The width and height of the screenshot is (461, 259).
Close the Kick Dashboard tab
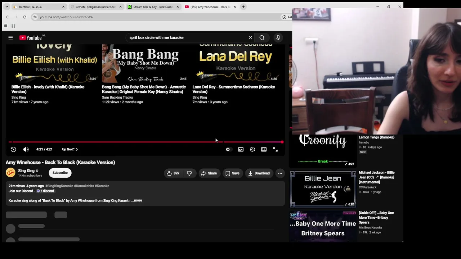point(178,7)
